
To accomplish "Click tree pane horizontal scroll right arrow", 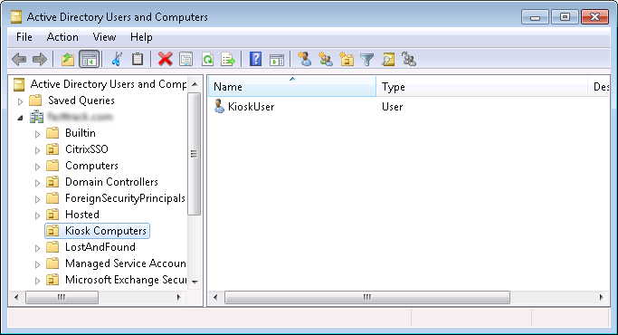I will tap(179, 297).
